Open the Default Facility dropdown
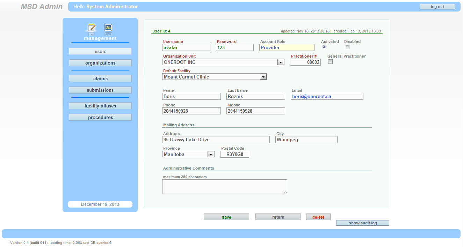 (x=215, y=77)
